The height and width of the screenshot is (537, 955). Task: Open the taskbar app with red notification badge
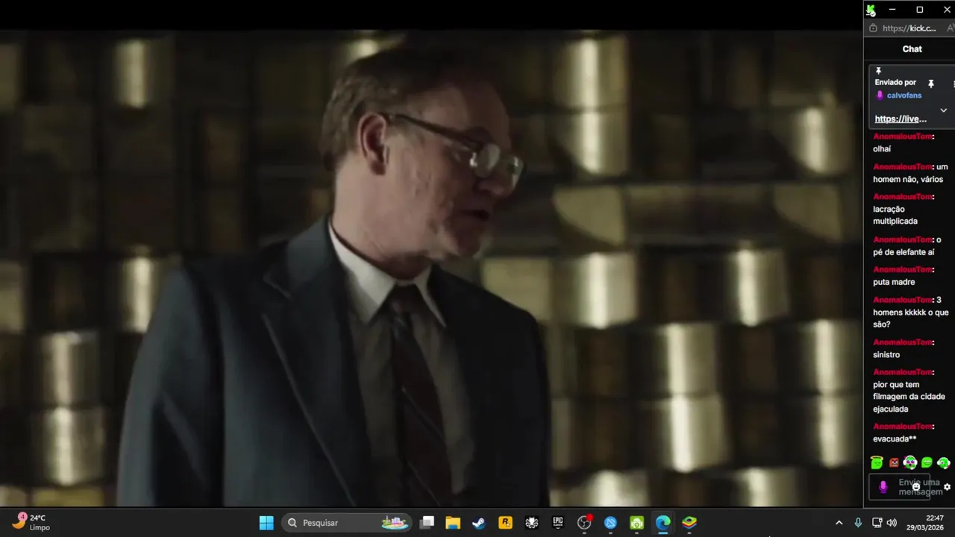(585, 523)
